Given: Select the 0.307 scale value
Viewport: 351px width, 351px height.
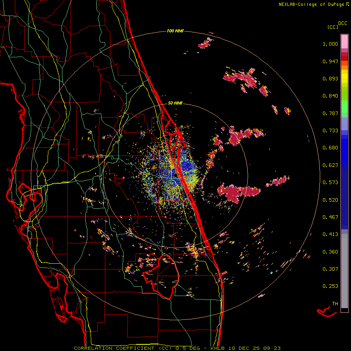Looking at the screenshot, I should point(330,269).
